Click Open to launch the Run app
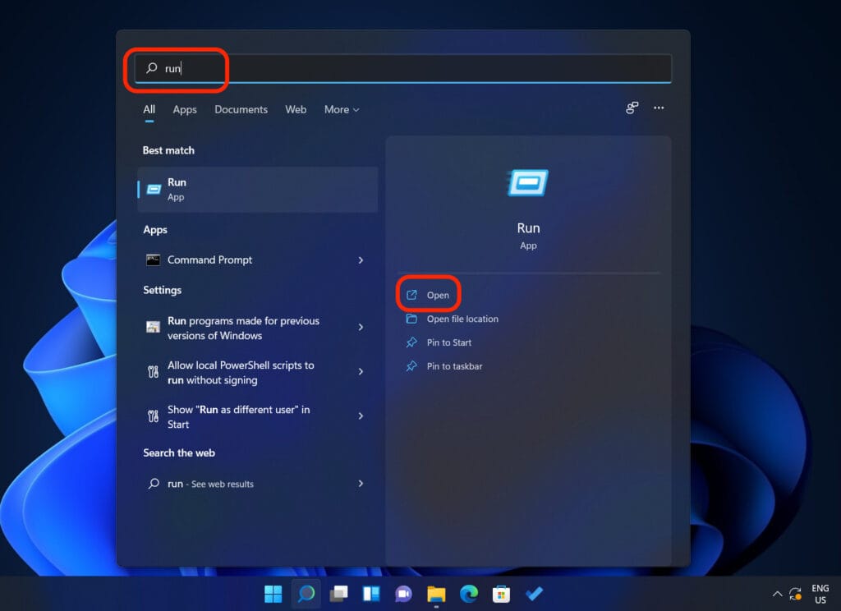 click(x=438, y=294)
